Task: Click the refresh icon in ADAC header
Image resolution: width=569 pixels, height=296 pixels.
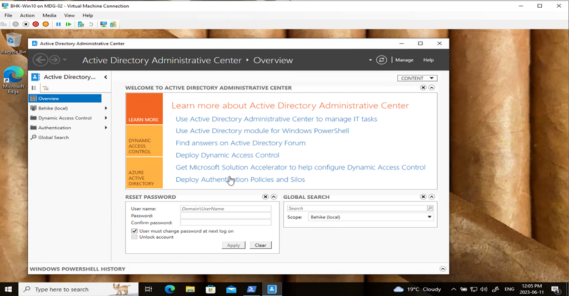Action: [x=381, y=60]
